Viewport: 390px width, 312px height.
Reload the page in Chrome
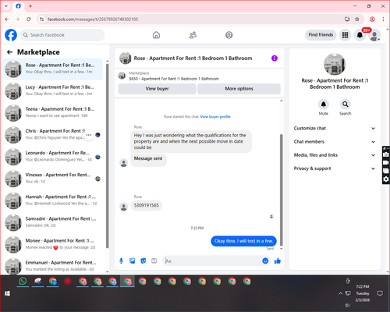(29, 19)
